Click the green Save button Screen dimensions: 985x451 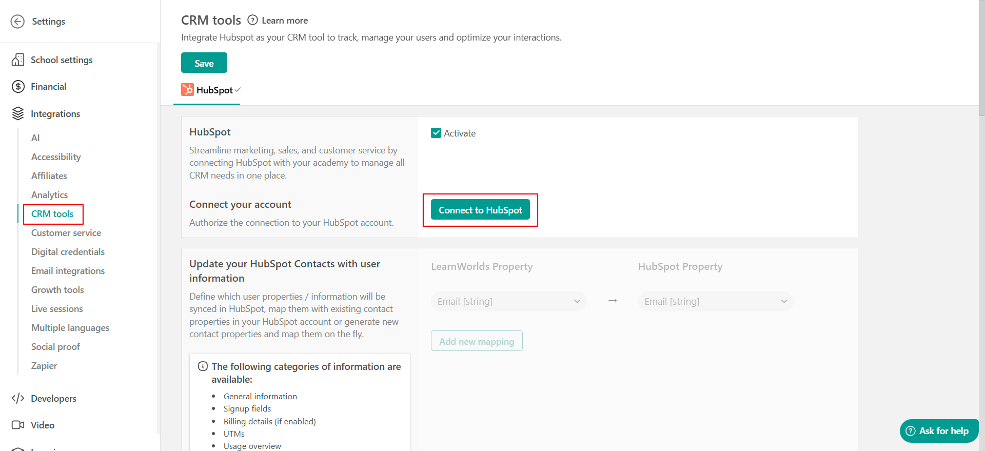[x=204, y=63]
